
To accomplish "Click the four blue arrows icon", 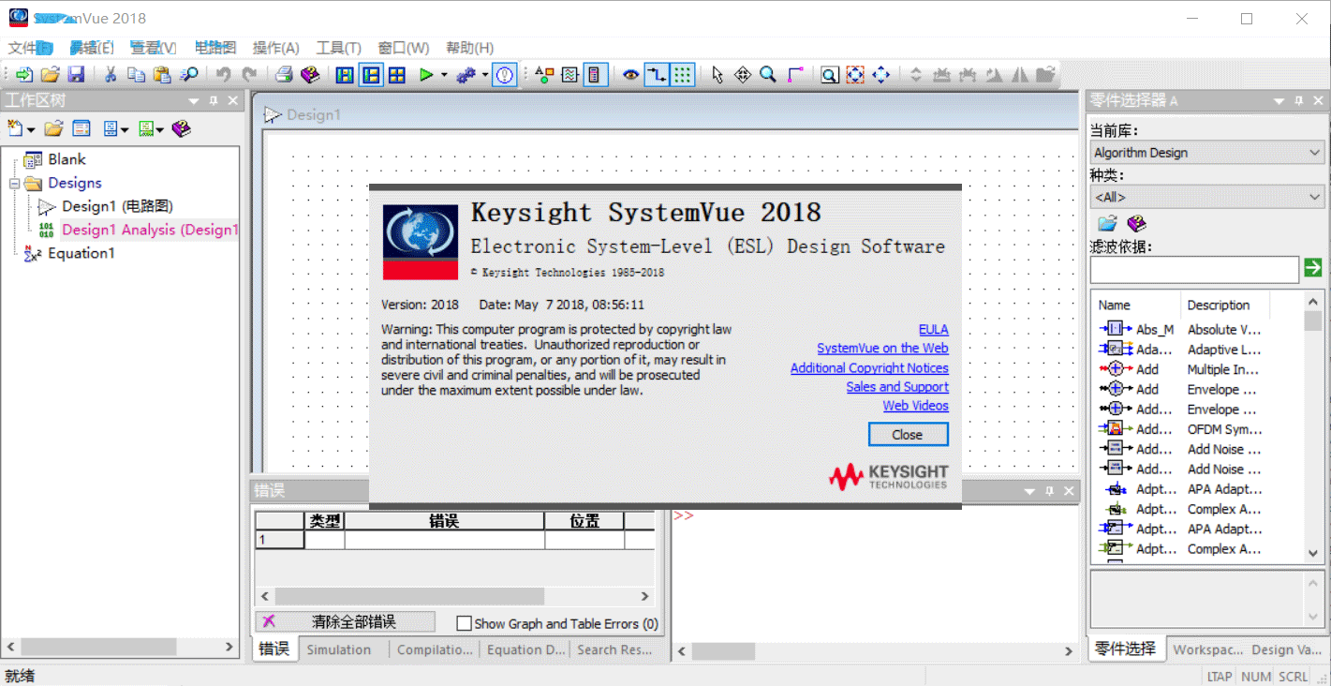I will 880,75.
